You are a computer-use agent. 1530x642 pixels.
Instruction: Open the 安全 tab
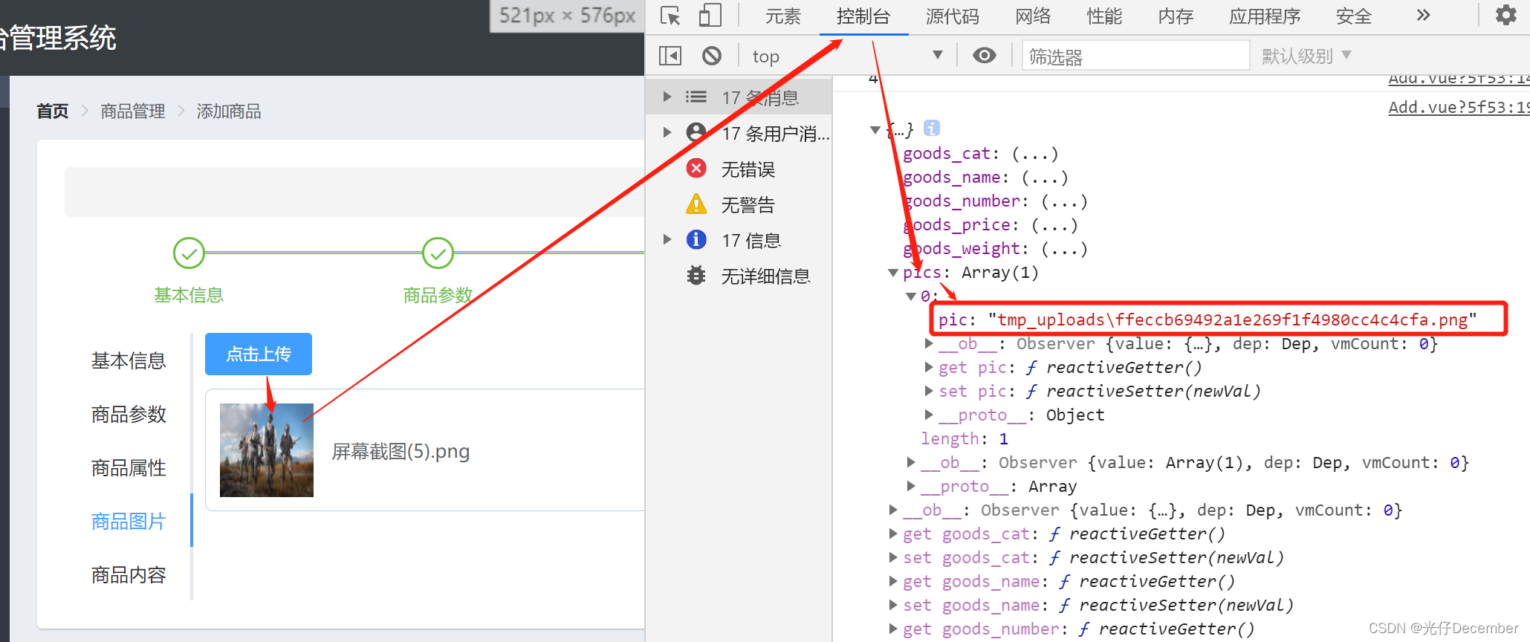[1354, 16]
